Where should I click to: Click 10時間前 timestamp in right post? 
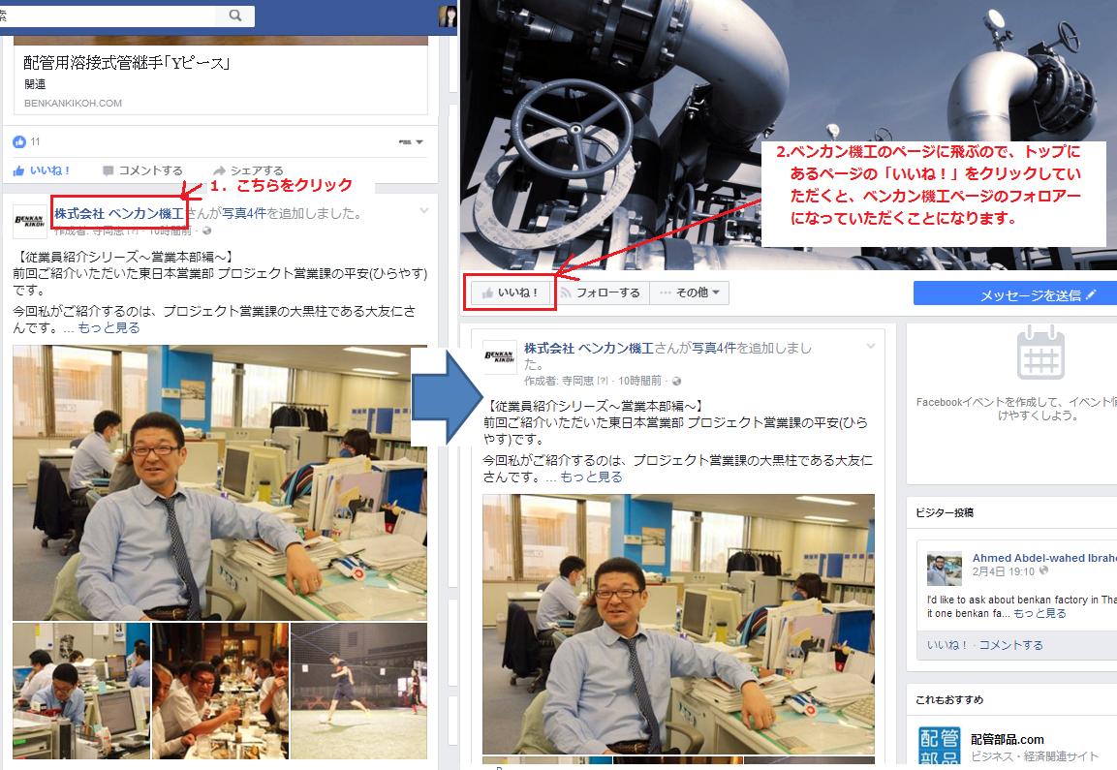tap(639, 381)
